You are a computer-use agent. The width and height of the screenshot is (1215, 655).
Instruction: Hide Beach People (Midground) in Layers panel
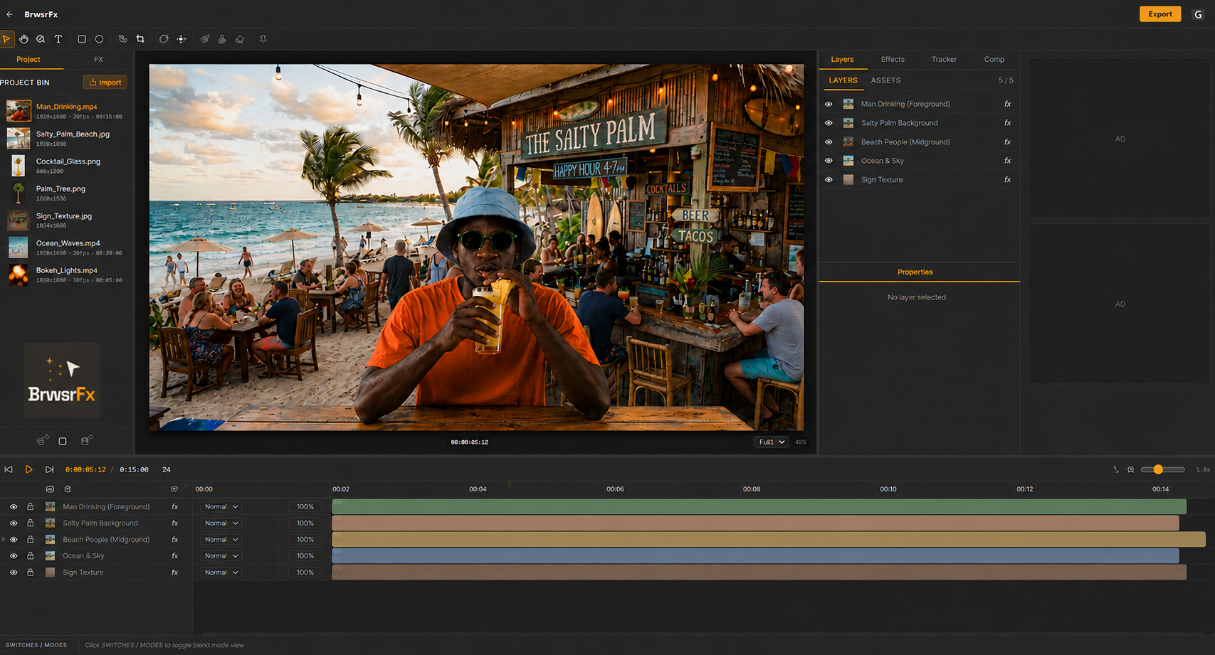coord(829,142)
